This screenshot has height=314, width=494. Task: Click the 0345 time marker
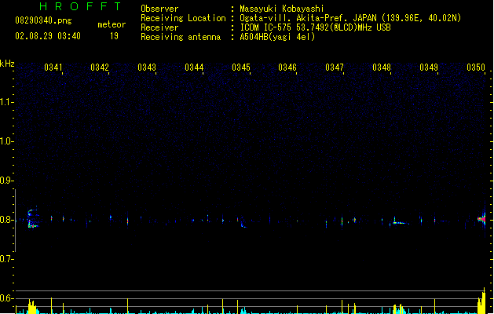pyautogui.click(x=241, y=68)
